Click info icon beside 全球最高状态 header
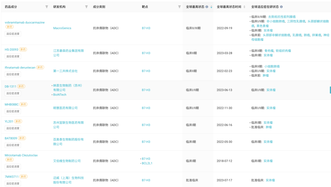This screenshot has width=331, height=187. (207, 7)
